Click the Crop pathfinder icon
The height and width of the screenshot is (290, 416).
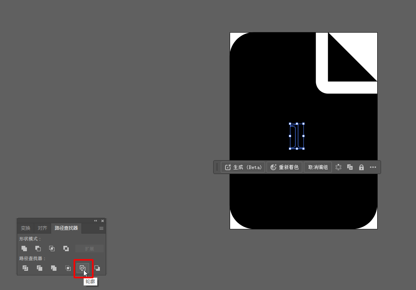[x=68, y=268]
